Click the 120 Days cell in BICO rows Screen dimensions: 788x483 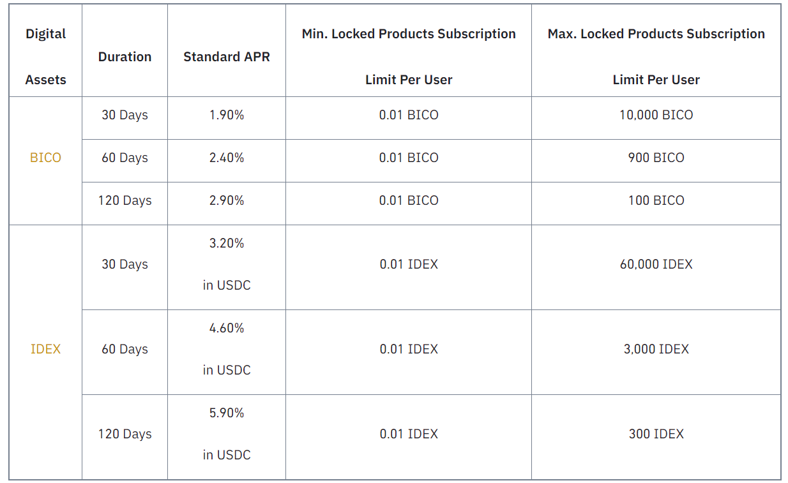[x=125, y=200]
